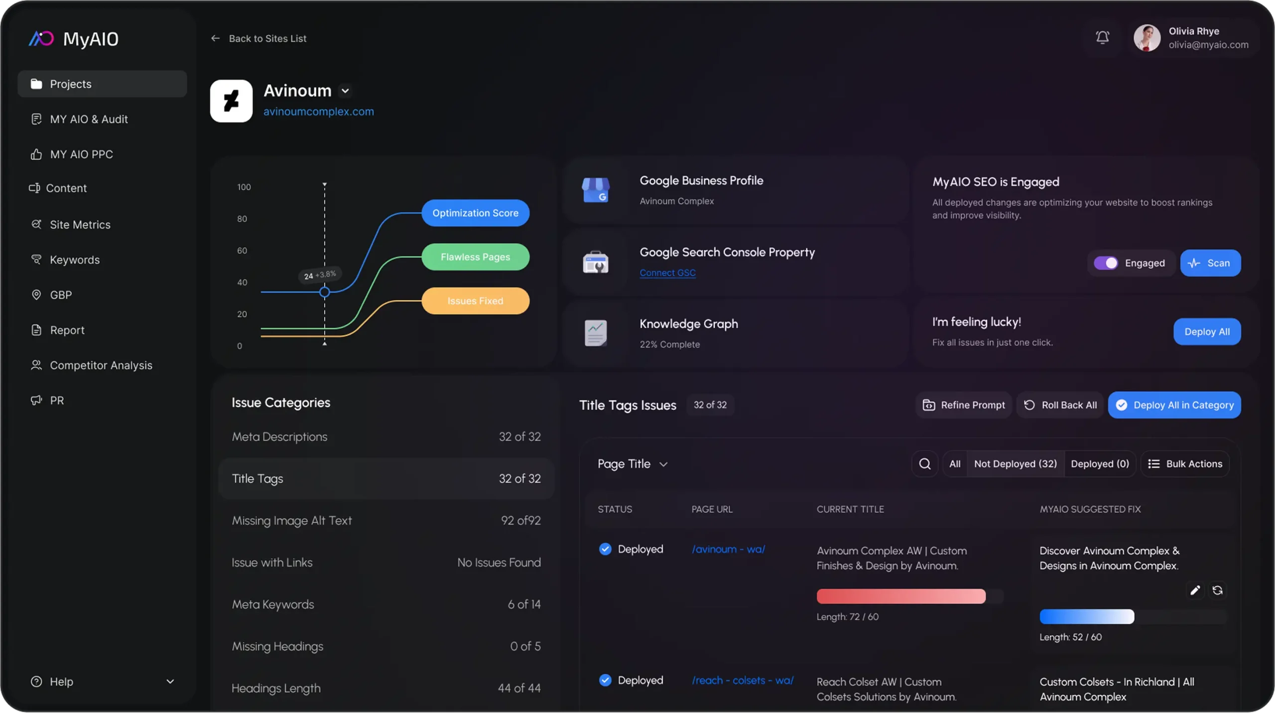Open Site Metrics menu item
Viewport: 1275px width, 713px height.
(102, 224)
